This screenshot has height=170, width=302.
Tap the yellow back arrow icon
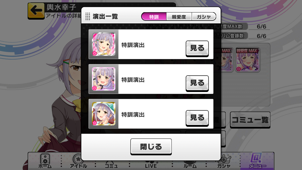(x=36, y=11)
